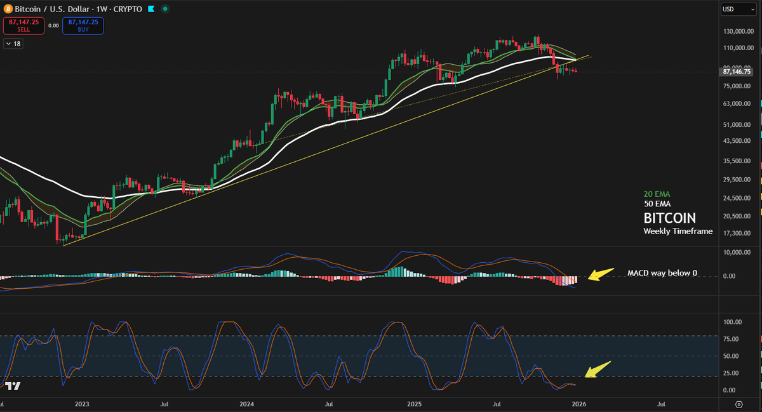The height and width of the screenshot is (412, 762).
Task: Click the 110,000.00 price axis label
Action: [x=738, y=48]
